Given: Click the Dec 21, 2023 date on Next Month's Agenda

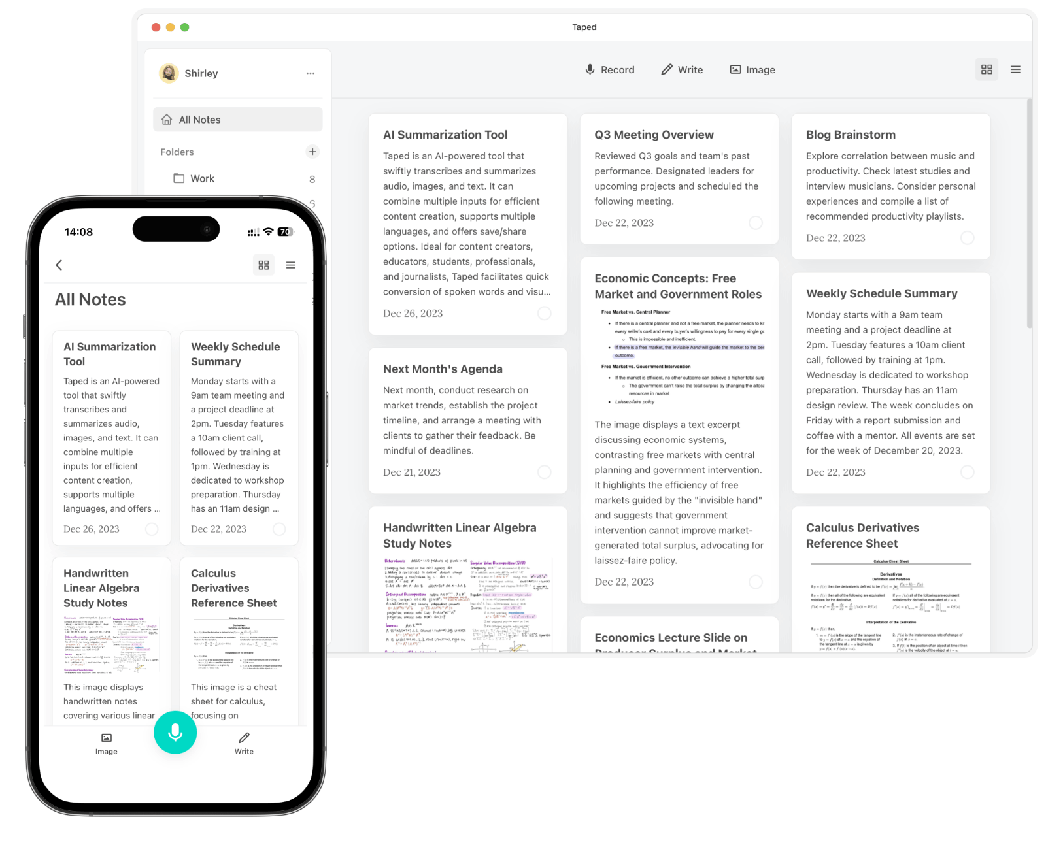Looking at the screenshot, I should tap(412, 472).
